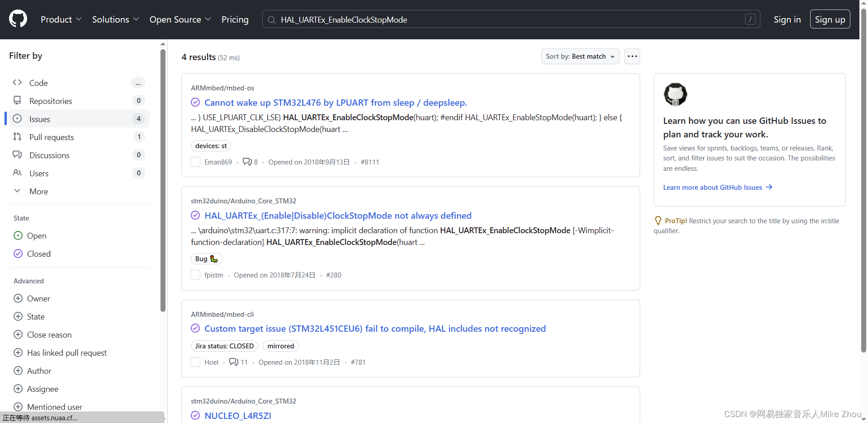Click the slash shortcut key icon
This screenshot has width=868, height=423.
pos(750,19)
